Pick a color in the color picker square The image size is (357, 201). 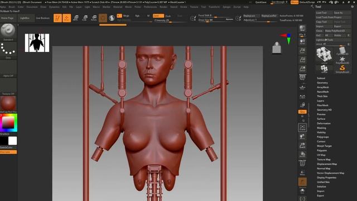click(8, 123)
